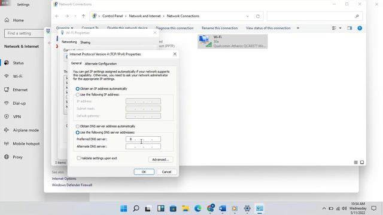Cancel the IPv4 properties dialog
The width and height of the screenshot is (383, 215).
click(x=166, y=172)
